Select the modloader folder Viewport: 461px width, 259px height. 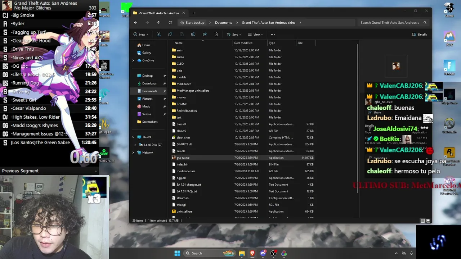click(184, 84)
